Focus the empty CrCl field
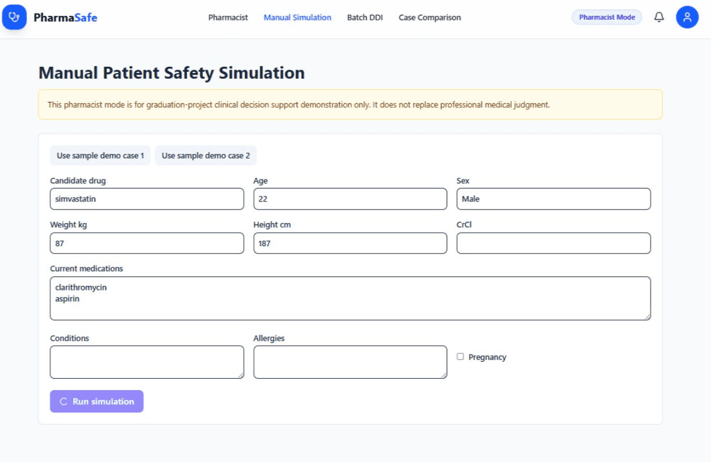711x462 pixels. tap(553, 243)
